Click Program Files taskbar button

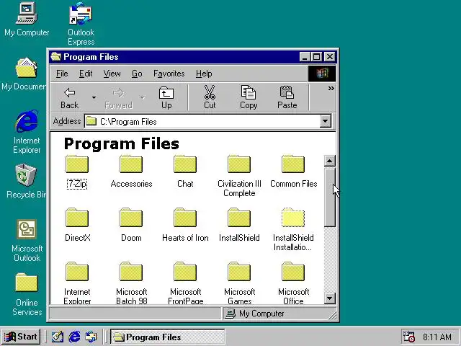[168, 337]
